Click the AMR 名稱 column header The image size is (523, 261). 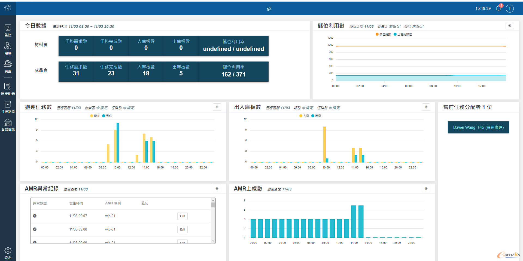113,203
